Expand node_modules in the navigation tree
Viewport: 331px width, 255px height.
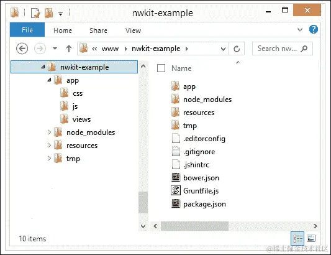click(x=49, y=132)
